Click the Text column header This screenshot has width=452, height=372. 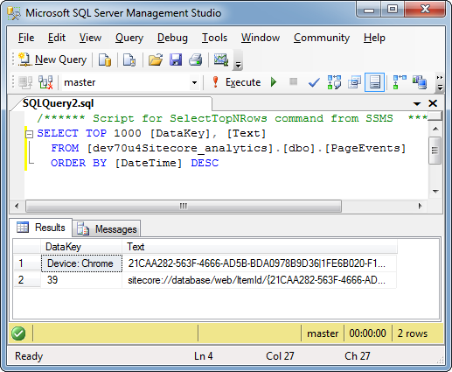click(x=260, y=247)
